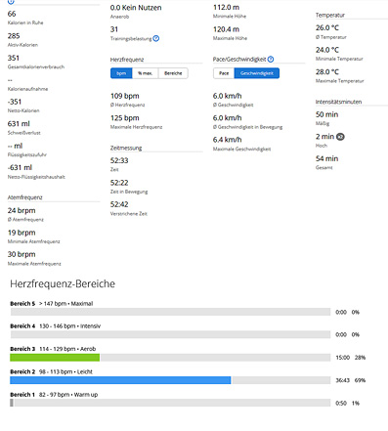Click the Atemfrequenz section heading
Image resolution: width=388 pixels, height=431 pixels.
coord(25,197)
